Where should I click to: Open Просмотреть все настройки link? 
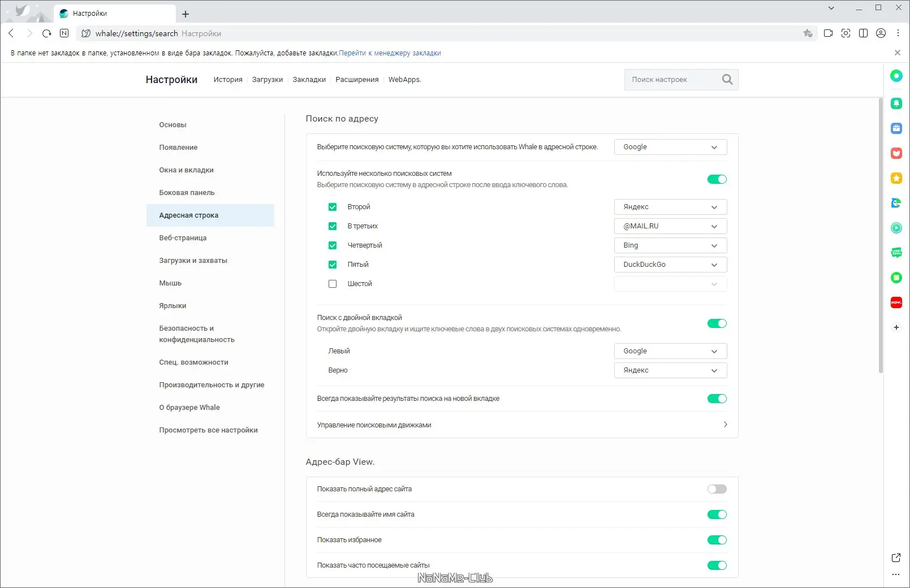pos(208,430)
